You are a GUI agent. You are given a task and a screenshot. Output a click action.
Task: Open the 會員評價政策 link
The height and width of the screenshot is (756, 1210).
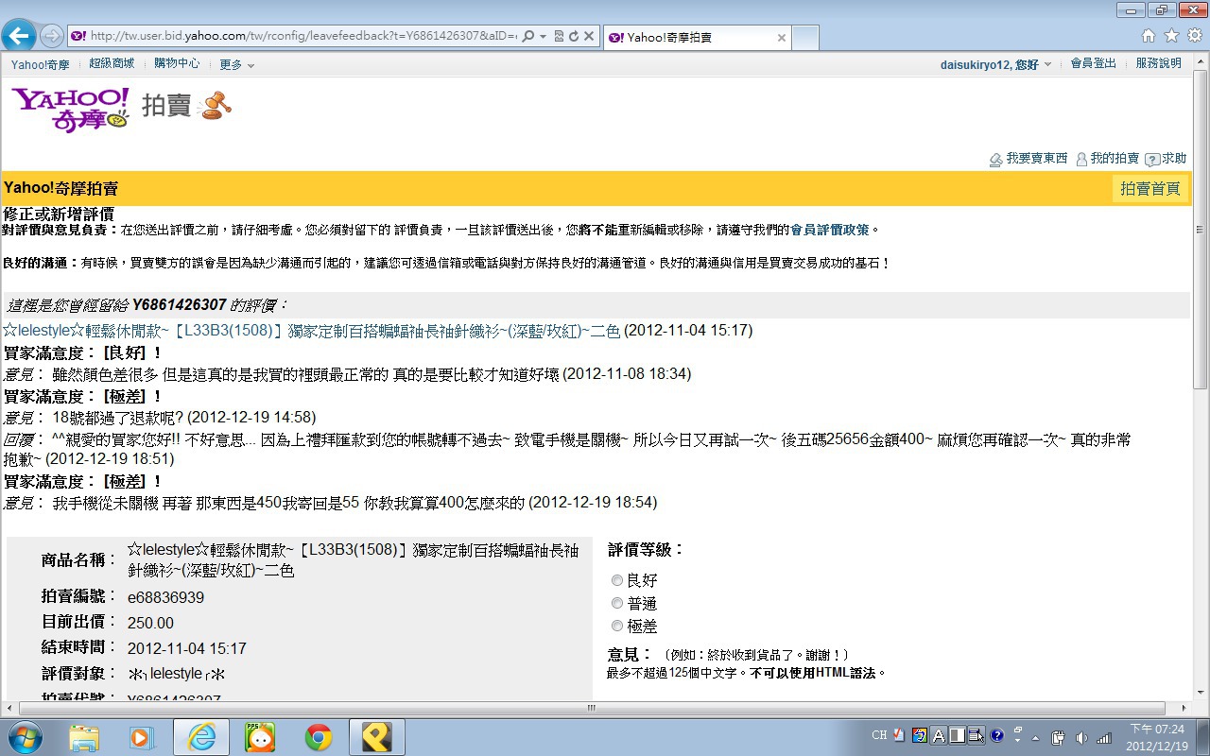[830, 230]
